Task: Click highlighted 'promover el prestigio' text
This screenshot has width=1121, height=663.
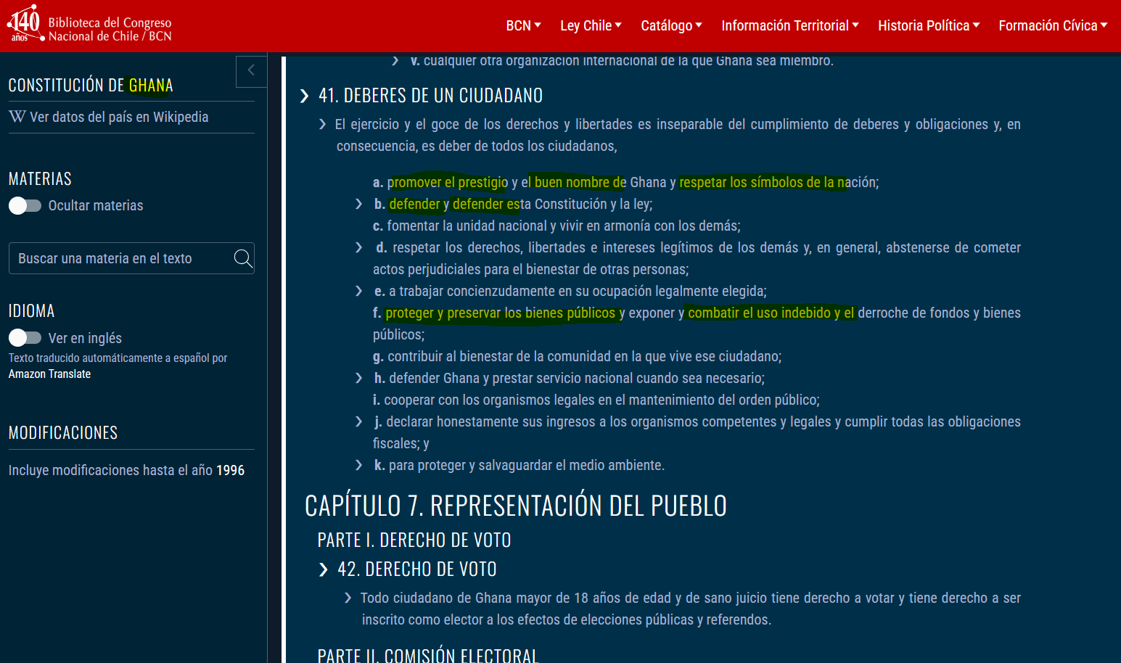Action: coord(448,182)
